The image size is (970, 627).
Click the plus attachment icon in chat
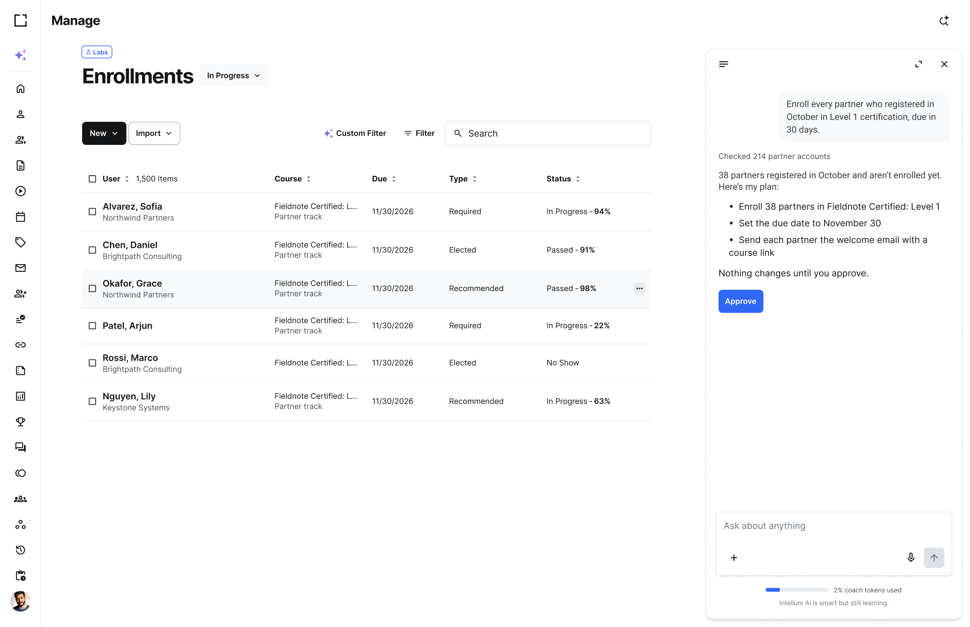point(734,558)
